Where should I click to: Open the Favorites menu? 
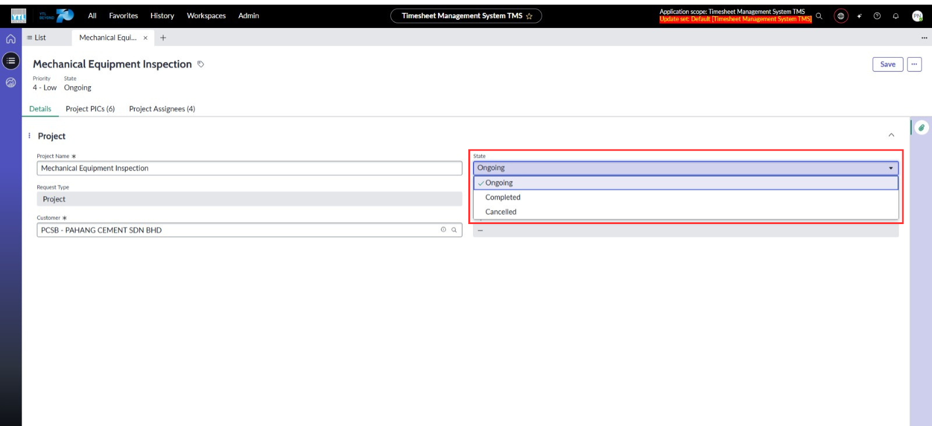(x=123, y=16)
